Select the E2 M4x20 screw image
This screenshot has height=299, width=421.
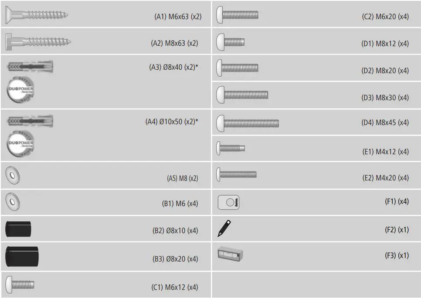(237, 174)
